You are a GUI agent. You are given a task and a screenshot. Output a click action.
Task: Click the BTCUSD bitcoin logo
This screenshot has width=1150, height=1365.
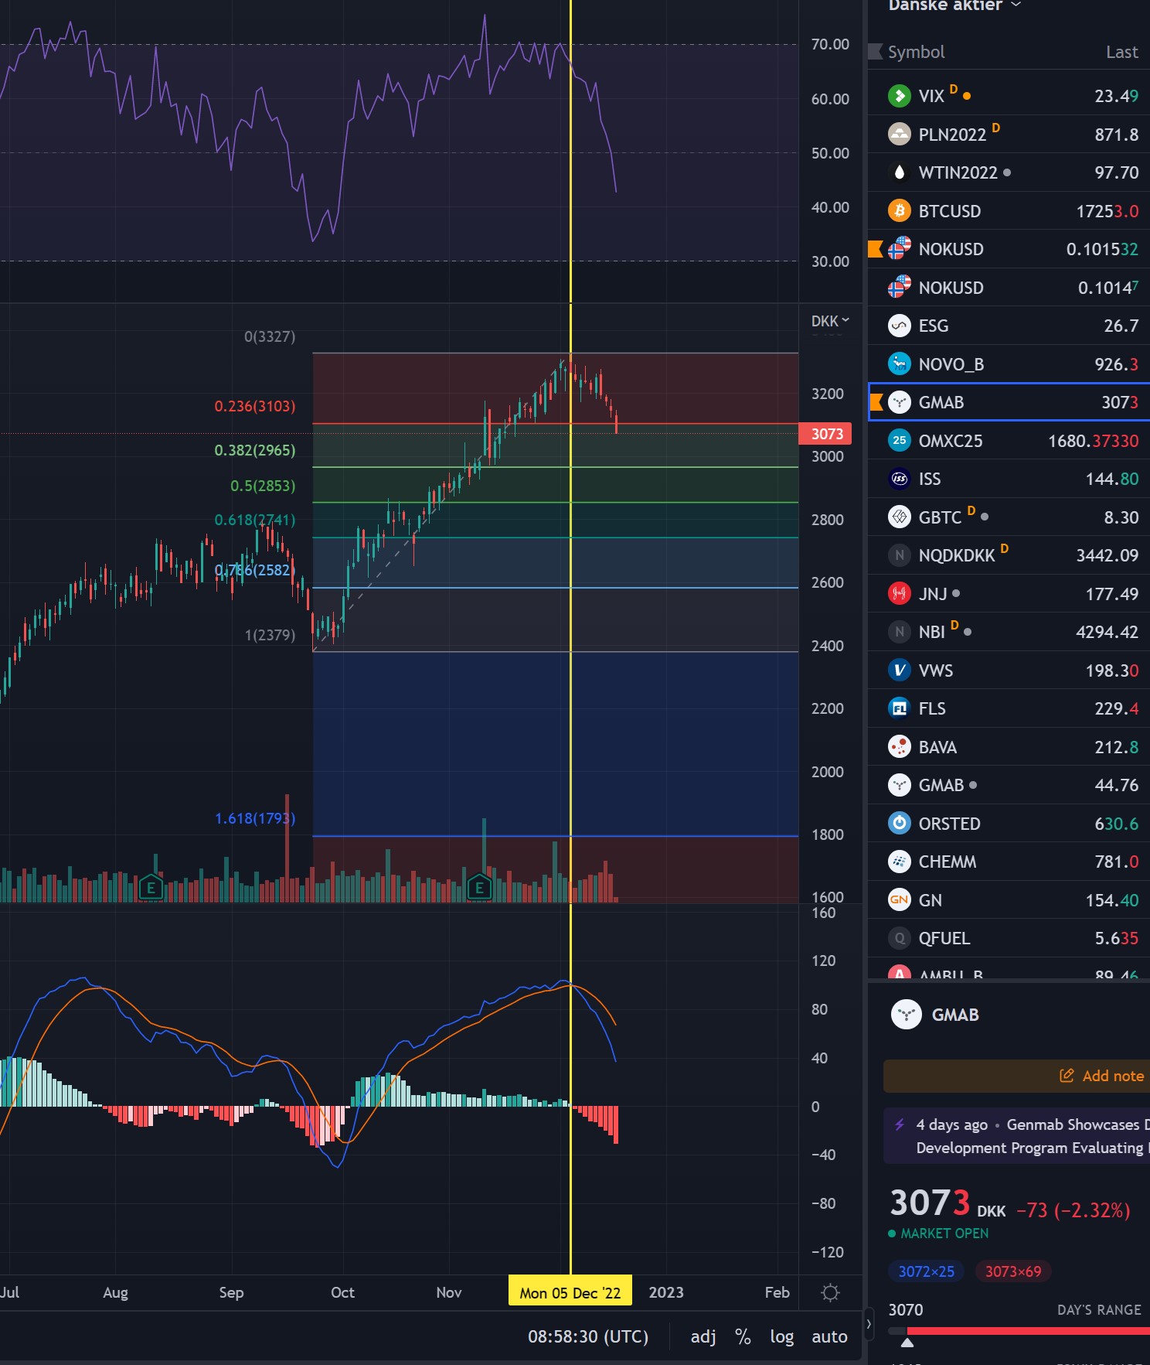[x=899, y=211]
